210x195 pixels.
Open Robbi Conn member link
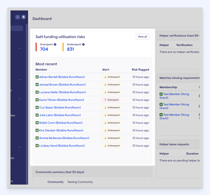[x=61, y=123]
